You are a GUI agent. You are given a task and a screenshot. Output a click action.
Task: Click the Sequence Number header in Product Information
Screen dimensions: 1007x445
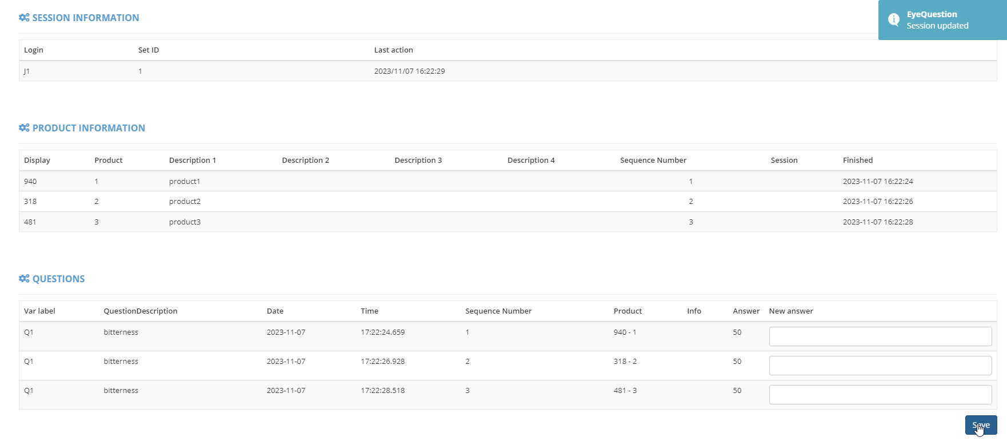(653, 161)
